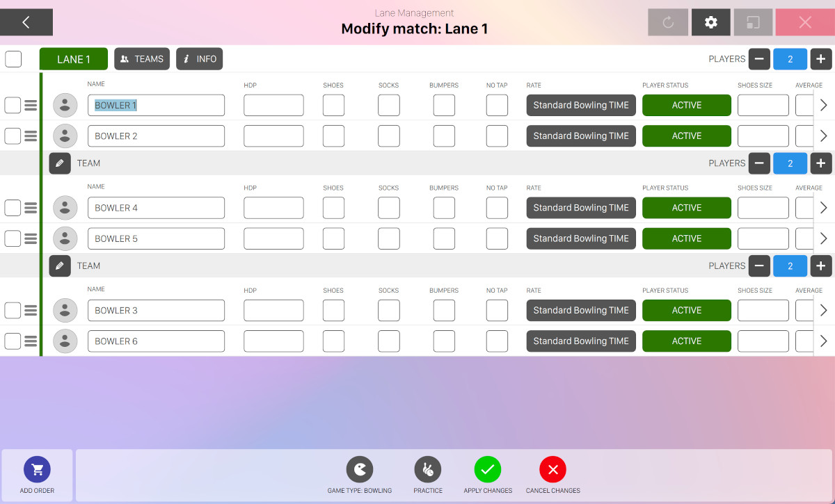Cancel changes with the red X icon

pyautogui.click(x=553, y=470)
